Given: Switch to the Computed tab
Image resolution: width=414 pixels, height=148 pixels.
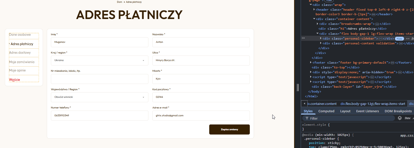Looking at the screenshot, I should click(x=326, y=111).
